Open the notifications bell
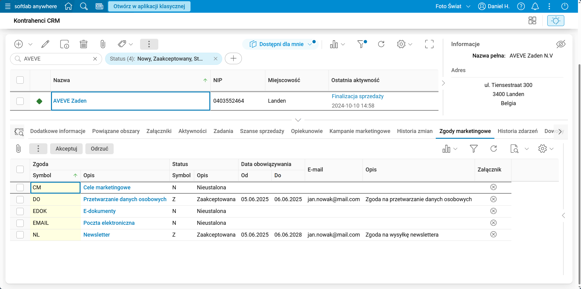Image resolution: width=581 pixels, height=289 pixels. (x=535, y=6)
